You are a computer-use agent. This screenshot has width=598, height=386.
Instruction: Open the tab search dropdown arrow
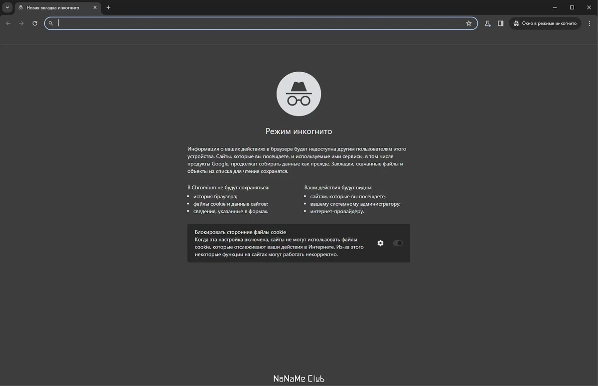coord(7,7)
